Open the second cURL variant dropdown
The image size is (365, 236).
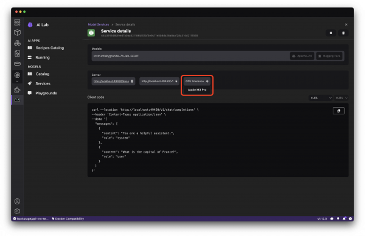click(341, 98)
